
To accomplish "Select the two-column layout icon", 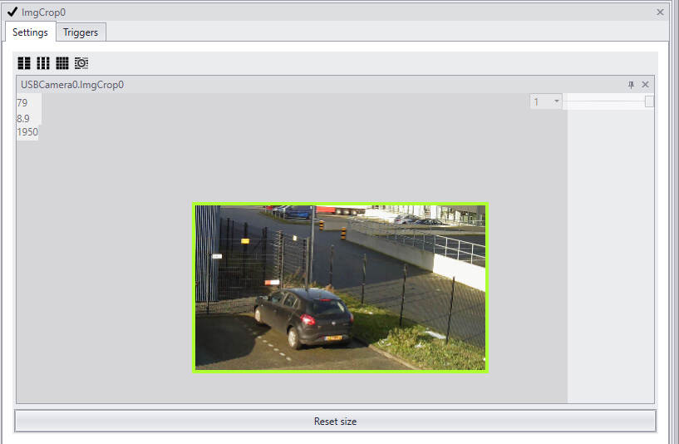I will (24, 63).
